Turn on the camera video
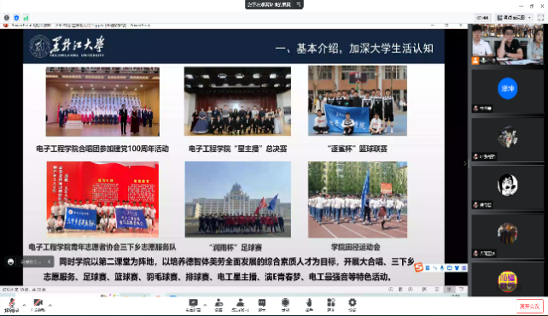Screen dimensions: 548x316 pos(38,305)
